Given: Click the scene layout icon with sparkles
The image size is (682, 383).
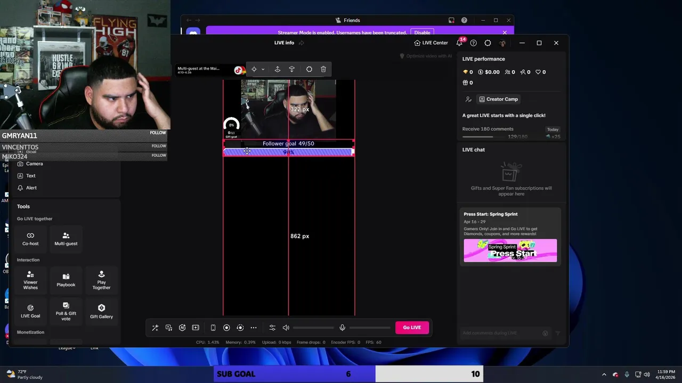Looking at the screenshot, I should [196, 328].
